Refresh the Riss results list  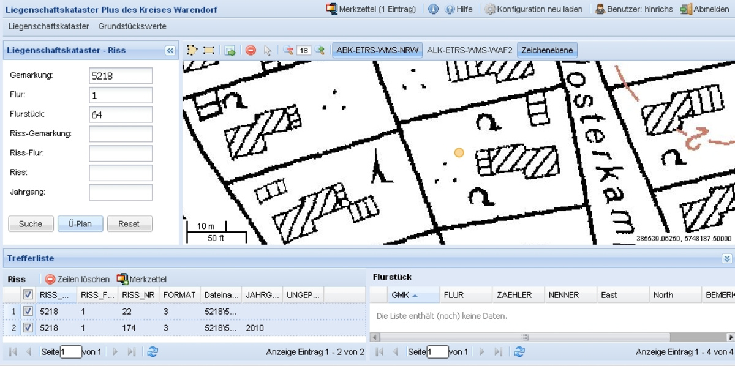point(153,352)
